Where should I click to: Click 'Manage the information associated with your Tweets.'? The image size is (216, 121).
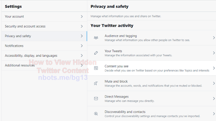138,55
